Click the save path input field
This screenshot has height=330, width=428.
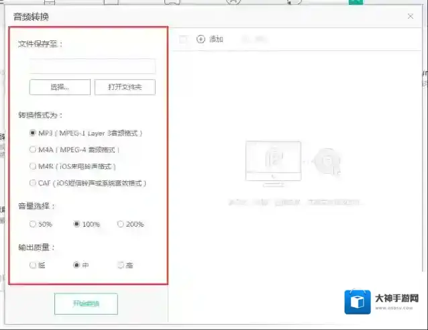[x=93, y=66]
